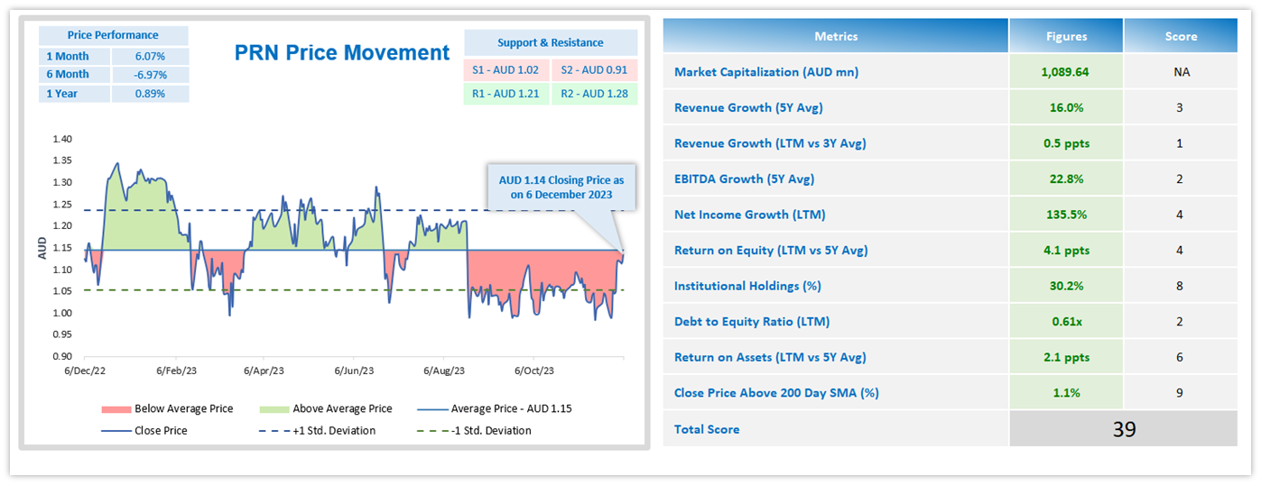Viewport: 1261px width, 485px height.
Task: Select Close Price Above 200 Day SMA (%) label
Action: tap(776, 392)
